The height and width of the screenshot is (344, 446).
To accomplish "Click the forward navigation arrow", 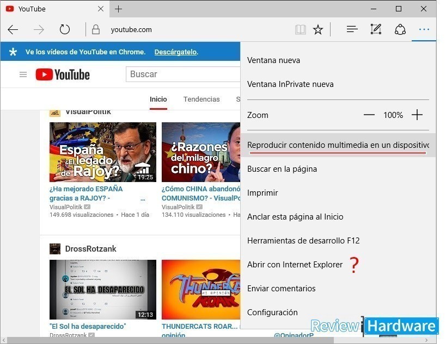I will click(39, 29).
